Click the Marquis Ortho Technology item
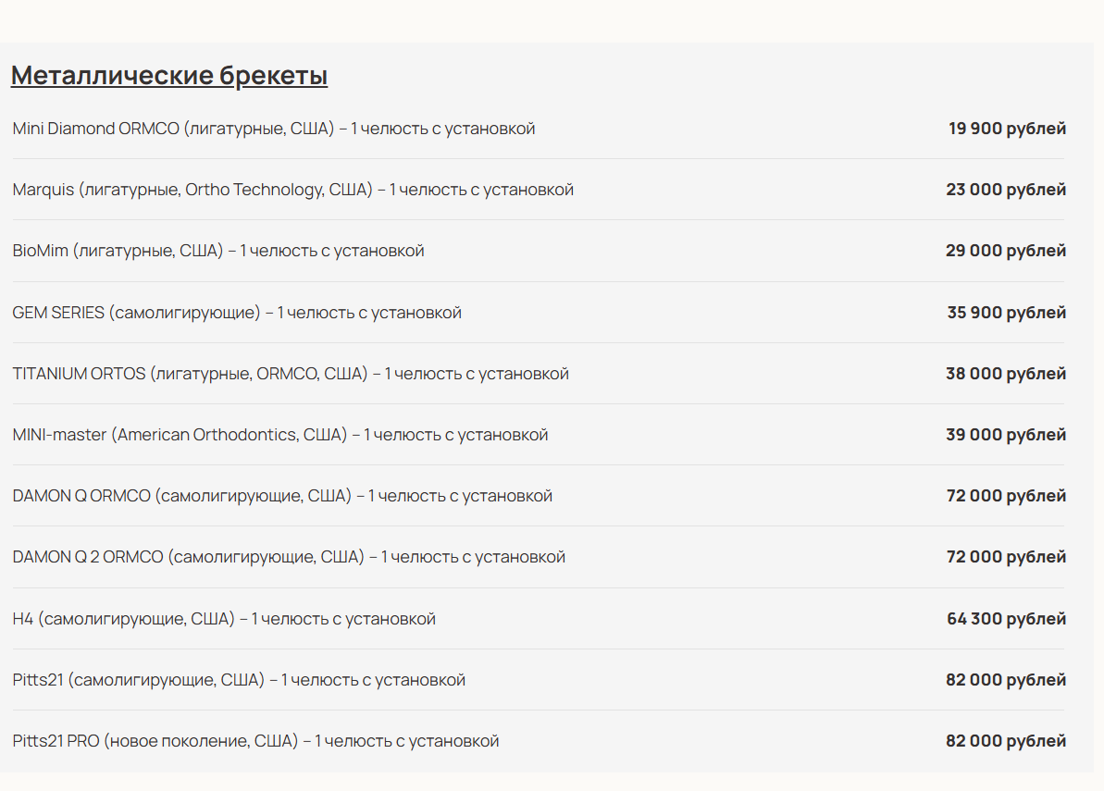This screenshot has height=791, width=1104. tap(293, 190)
